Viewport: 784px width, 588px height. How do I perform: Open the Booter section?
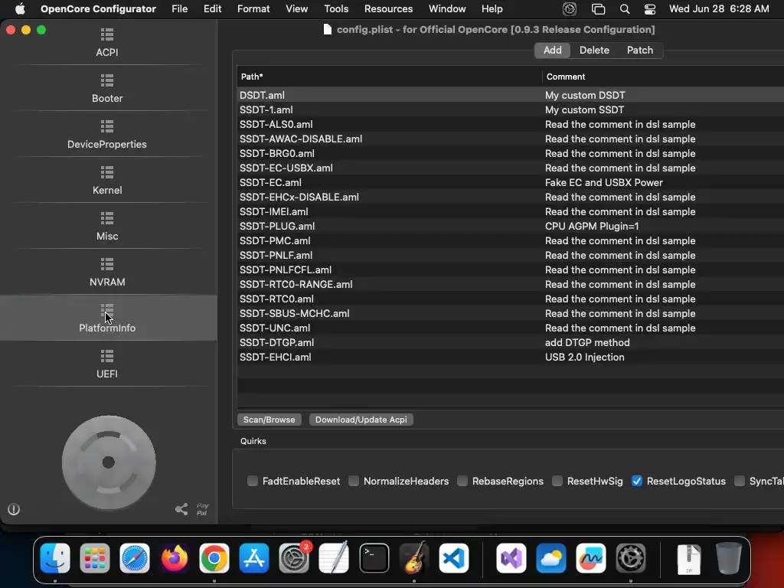(x=107, y=89)
